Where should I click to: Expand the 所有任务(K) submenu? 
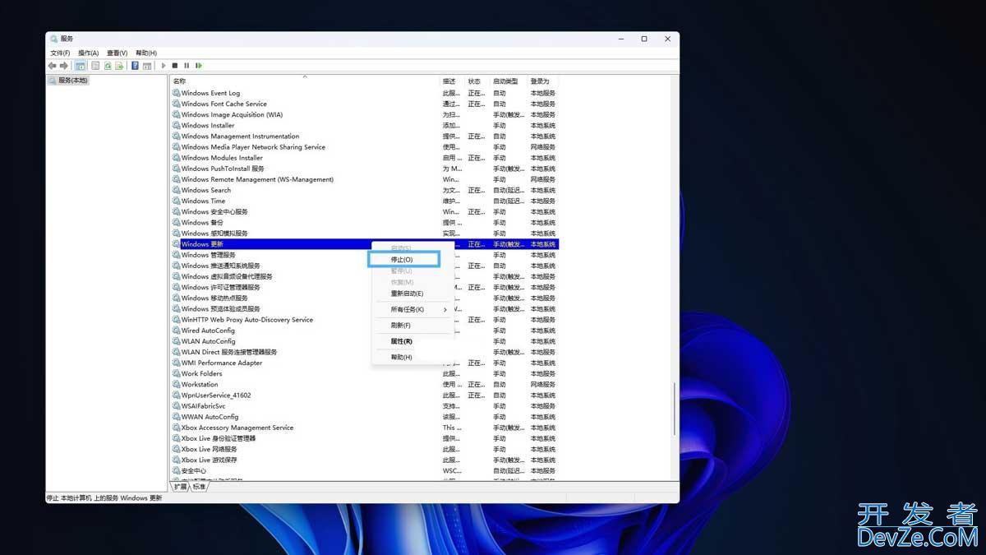coord(412,309)
